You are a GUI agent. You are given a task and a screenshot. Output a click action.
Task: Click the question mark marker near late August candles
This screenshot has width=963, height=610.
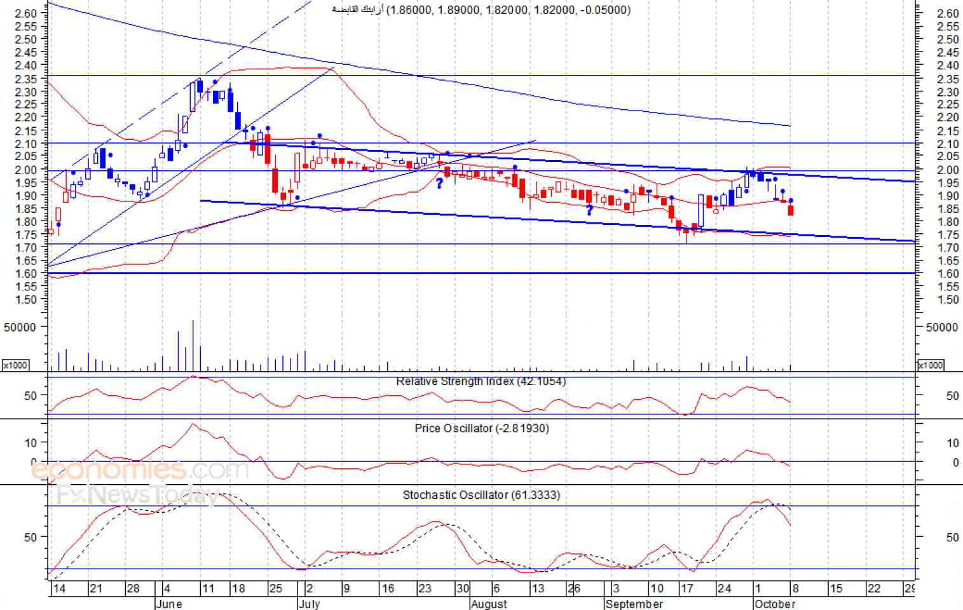click(589, 210)
